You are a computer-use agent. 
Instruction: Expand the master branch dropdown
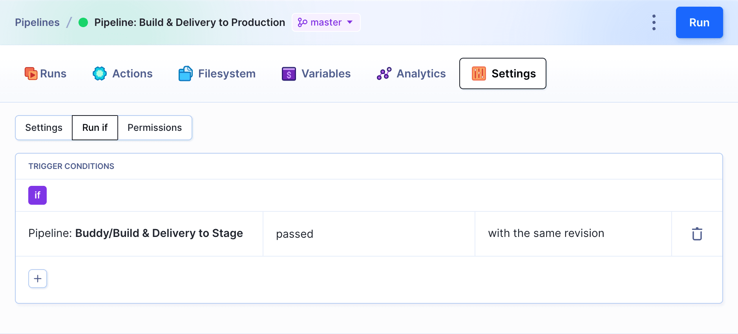[326, 22]
